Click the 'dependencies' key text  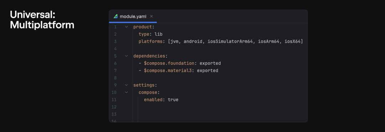click(149, 56)
